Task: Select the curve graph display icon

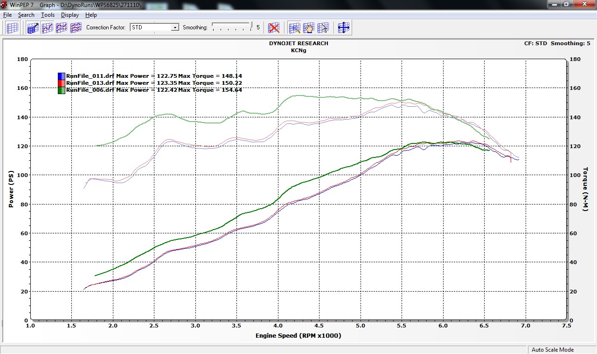Action: [47, 27]
